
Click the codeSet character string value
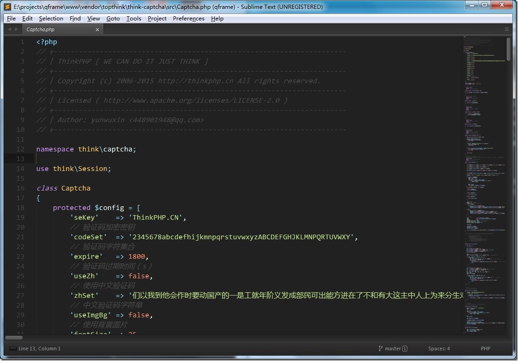241,237
